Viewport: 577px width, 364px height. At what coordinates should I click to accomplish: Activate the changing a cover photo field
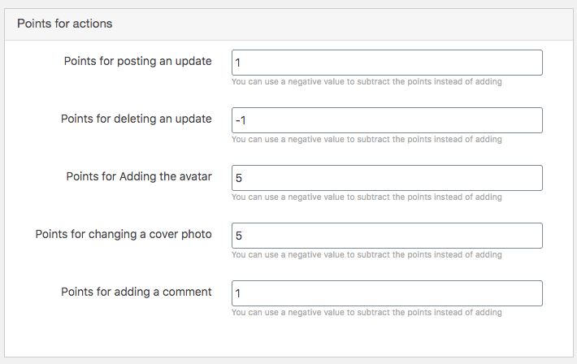[387, 236]
